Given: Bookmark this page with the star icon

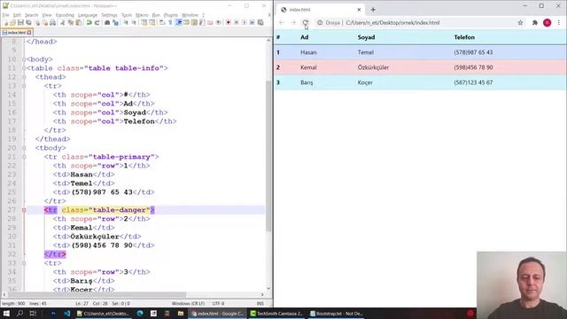Looking at the screenshot, I should (x=520, y=23).
